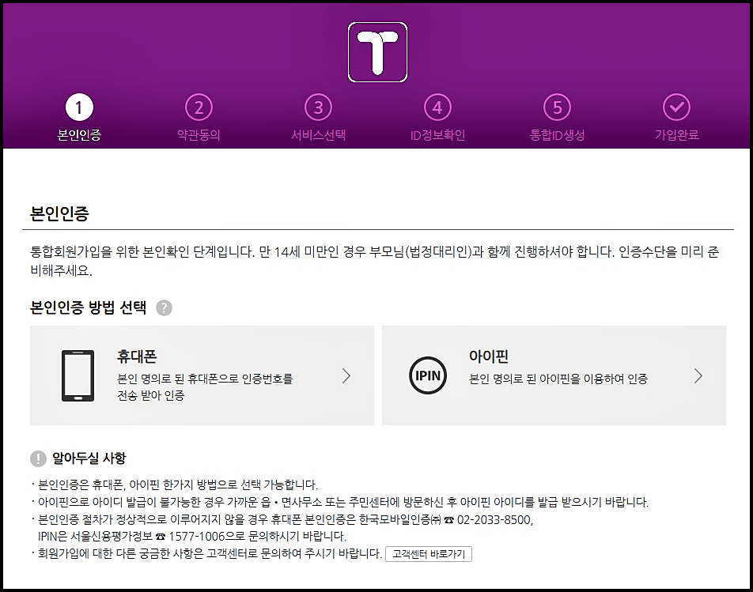Click the T logo at the top

pyautogui.click(x=376, y=51)
